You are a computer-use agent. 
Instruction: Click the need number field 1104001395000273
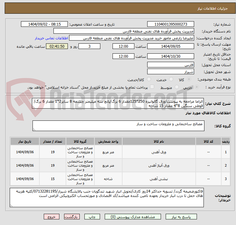pyautogui.click(x=171, y=24)
